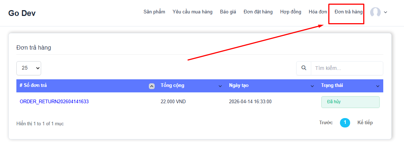Viewport: 404px width, 155px height.
Task: Go to the Kế tiếp page
Action: click(365, 123)
